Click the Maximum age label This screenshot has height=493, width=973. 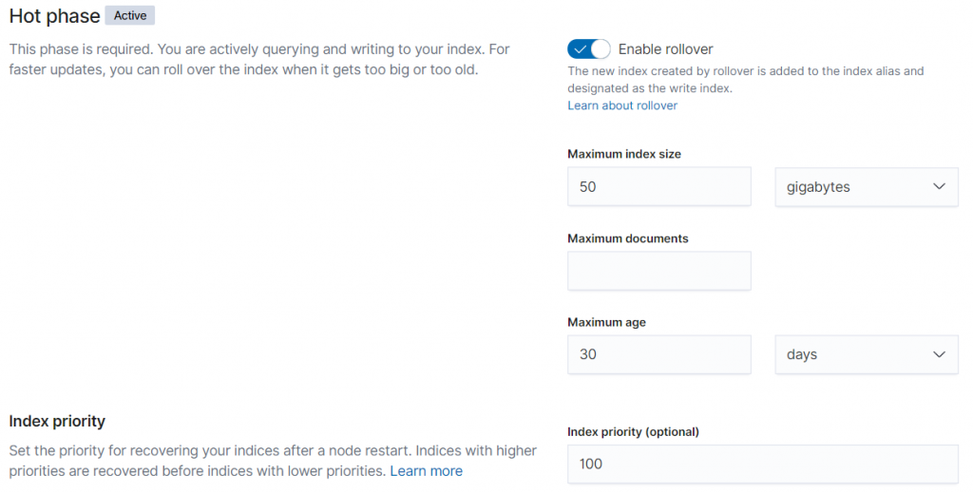[606, 323]
